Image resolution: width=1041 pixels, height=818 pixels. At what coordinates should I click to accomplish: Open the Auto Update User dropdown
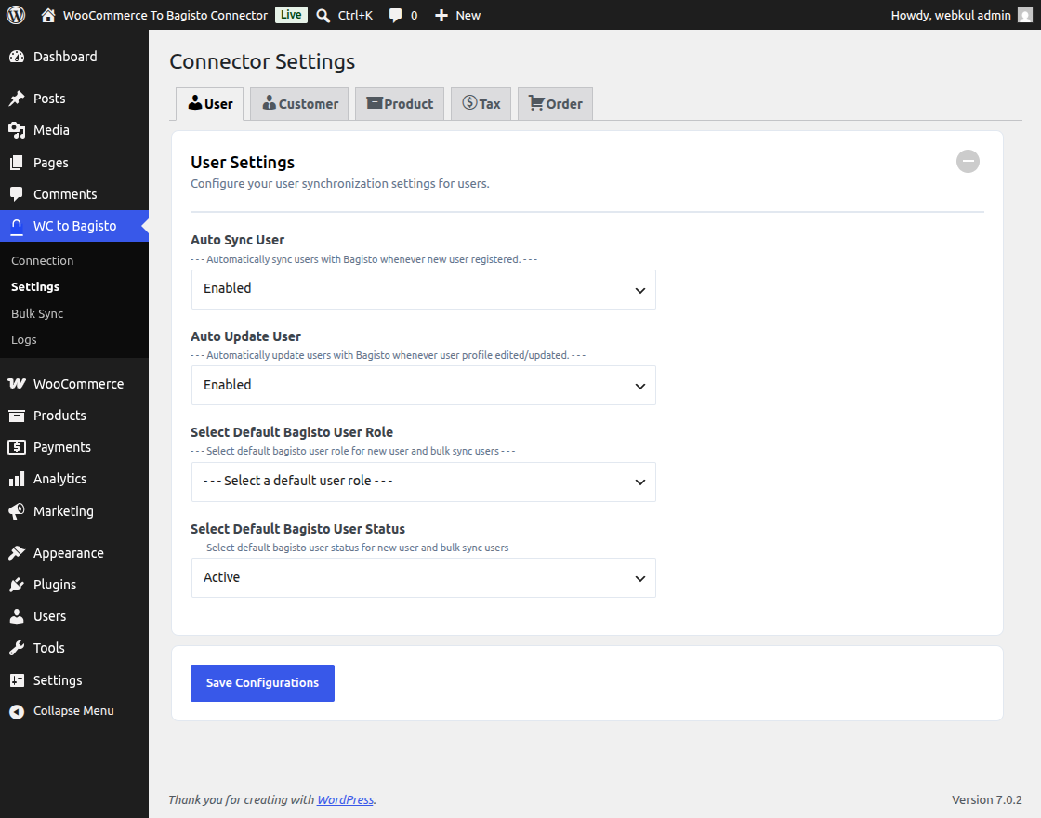[x=424, y=386]
